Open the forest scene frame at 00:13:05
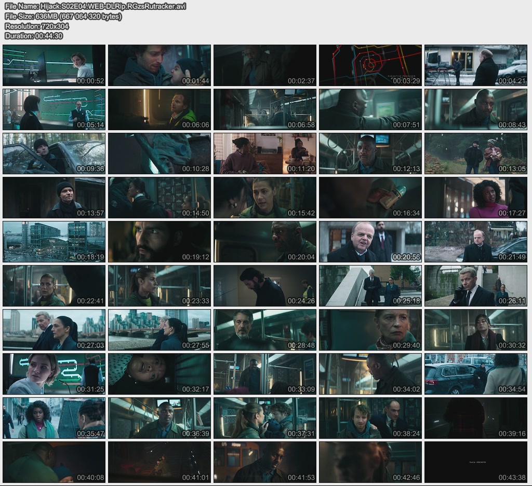Image resolution: width=532 pixels, height=486 pixels. (x=475, y=154)
